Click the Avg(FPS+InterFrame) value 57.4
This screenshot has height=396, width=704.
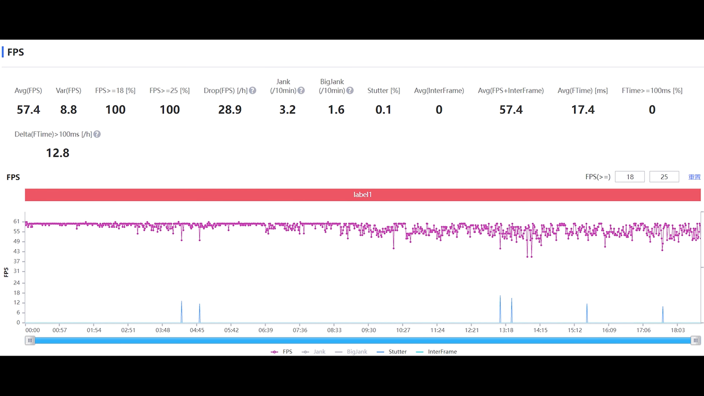511,110
